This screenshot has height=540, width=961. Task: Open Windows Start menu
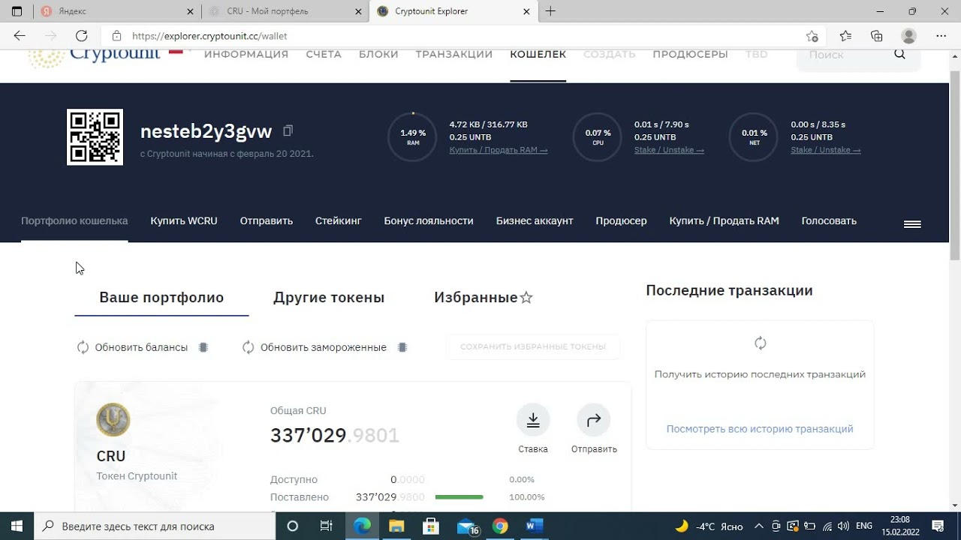[17, 526]
